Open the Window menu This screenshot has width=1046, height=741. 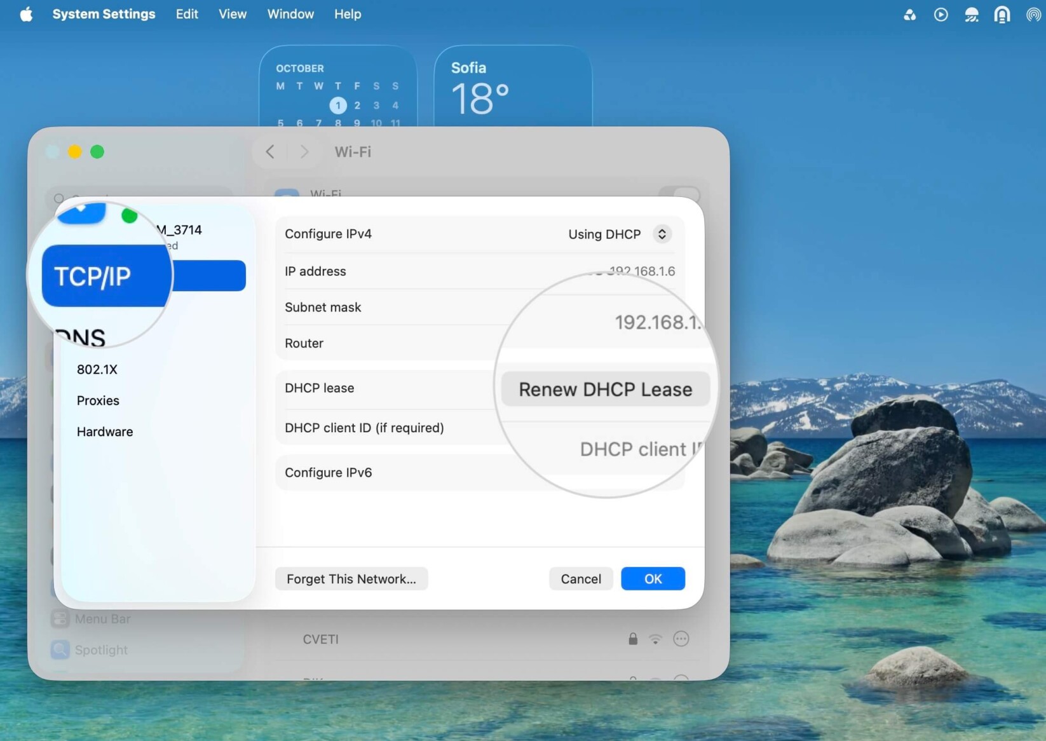(x=290, y=14)
